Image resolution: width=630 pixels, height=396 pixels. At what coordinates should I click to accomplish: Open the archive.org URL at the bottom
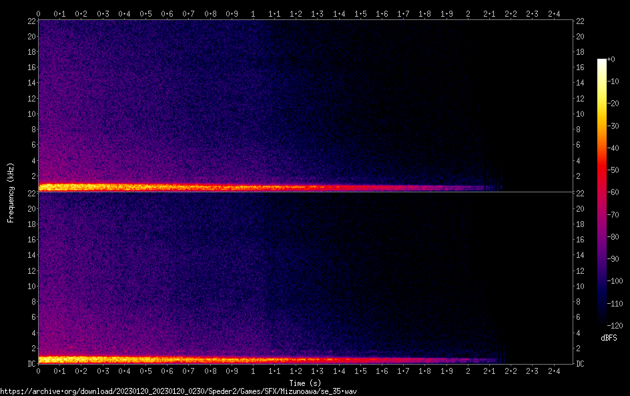tap(178, 391)
